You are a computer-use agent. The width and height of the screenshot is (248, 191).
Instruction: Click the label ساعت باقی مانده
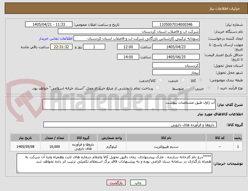coord(35,47)
